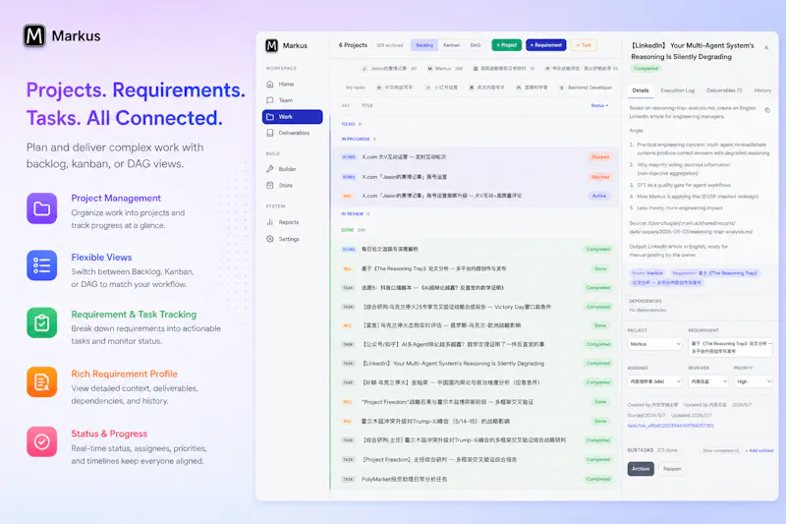The height and width of the screenshot is (524, 786).
Task: Click the Markus logo inside the app sidebar
Action: pos(272,45)
